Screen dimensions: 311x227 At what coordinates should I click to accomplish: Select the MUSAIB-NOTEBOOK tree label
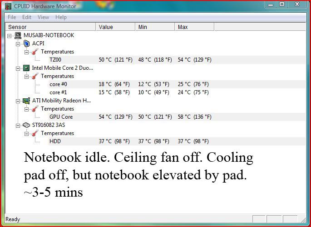point(49,35)
